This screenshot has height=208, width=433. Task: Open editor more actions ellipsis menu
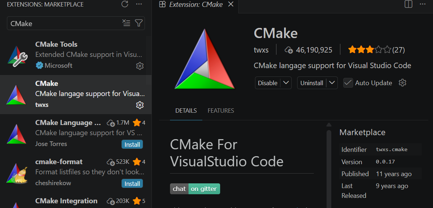tap(422, 4)
